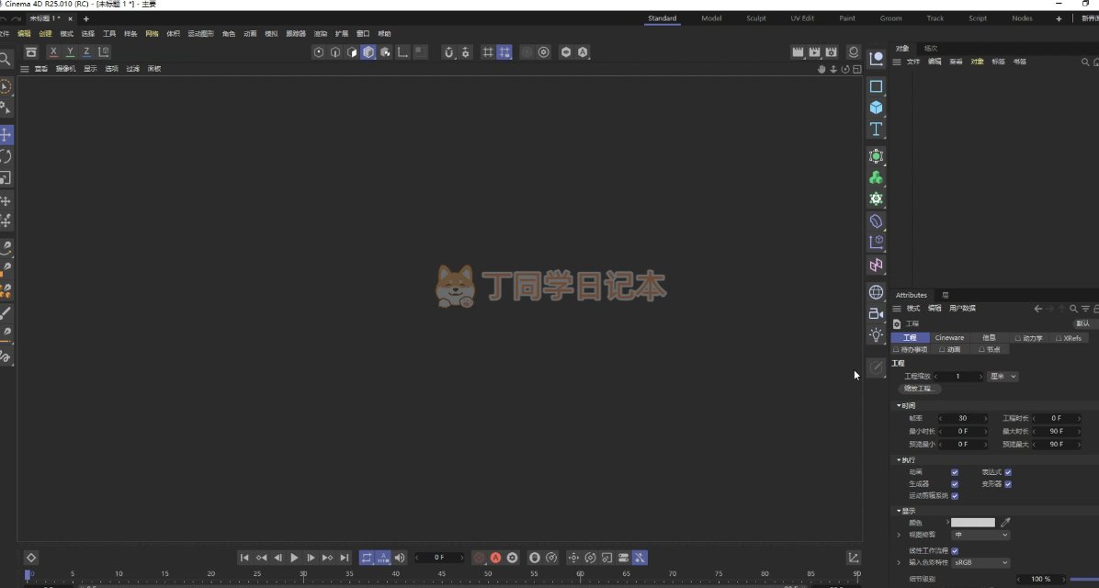This screenshot has width=1099, height=588.
Task: Click the search magnifier icon at top left
Action: [x=5, y=59]
